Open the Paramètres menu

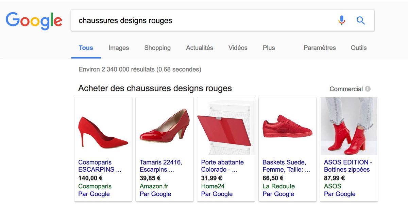tap(320, 48)
